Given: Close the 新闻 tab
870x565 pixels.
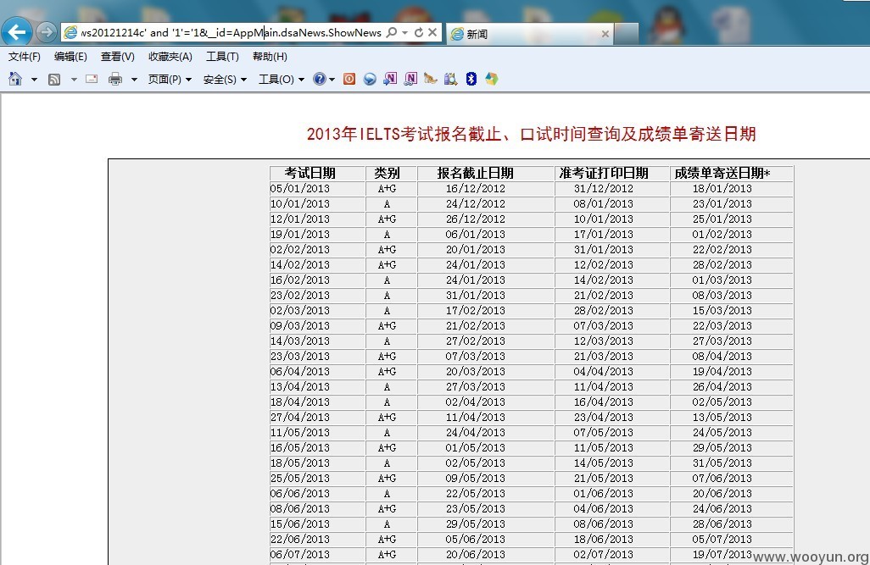Looking at the screenshot, I should click(x=605, y=34).
